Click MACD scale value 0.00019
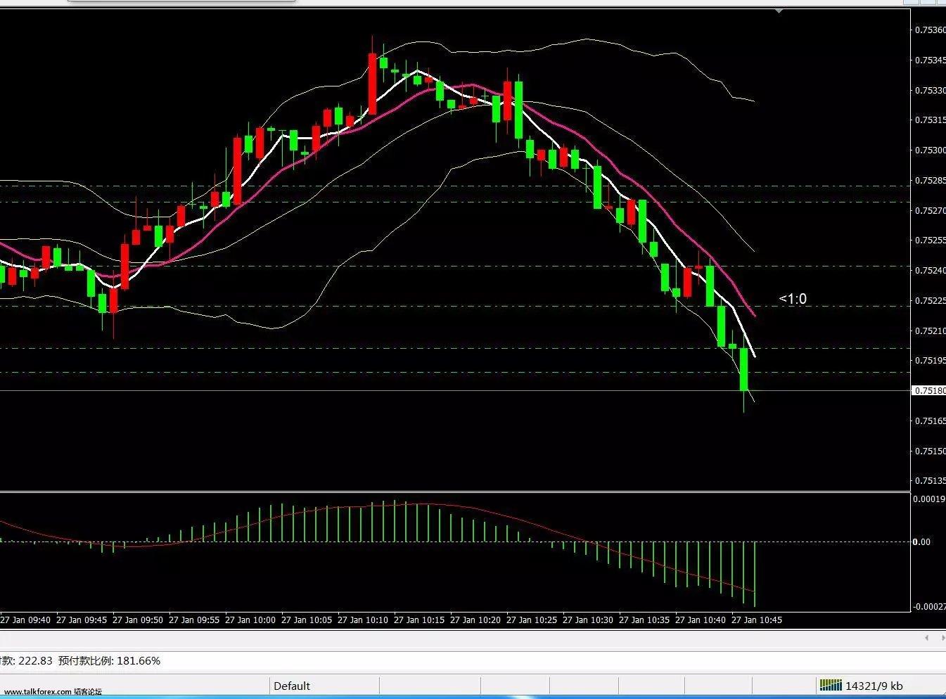Viewport: 946px width, 699px height. pyautogui.click(x=929, y=499)
